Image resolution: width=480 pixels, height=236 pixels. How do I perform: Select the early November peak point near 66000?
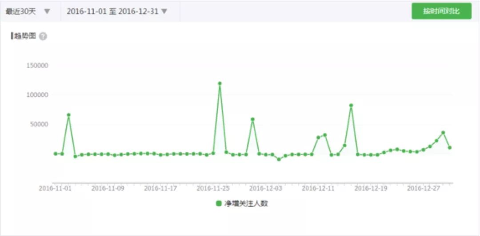(68, 115)
